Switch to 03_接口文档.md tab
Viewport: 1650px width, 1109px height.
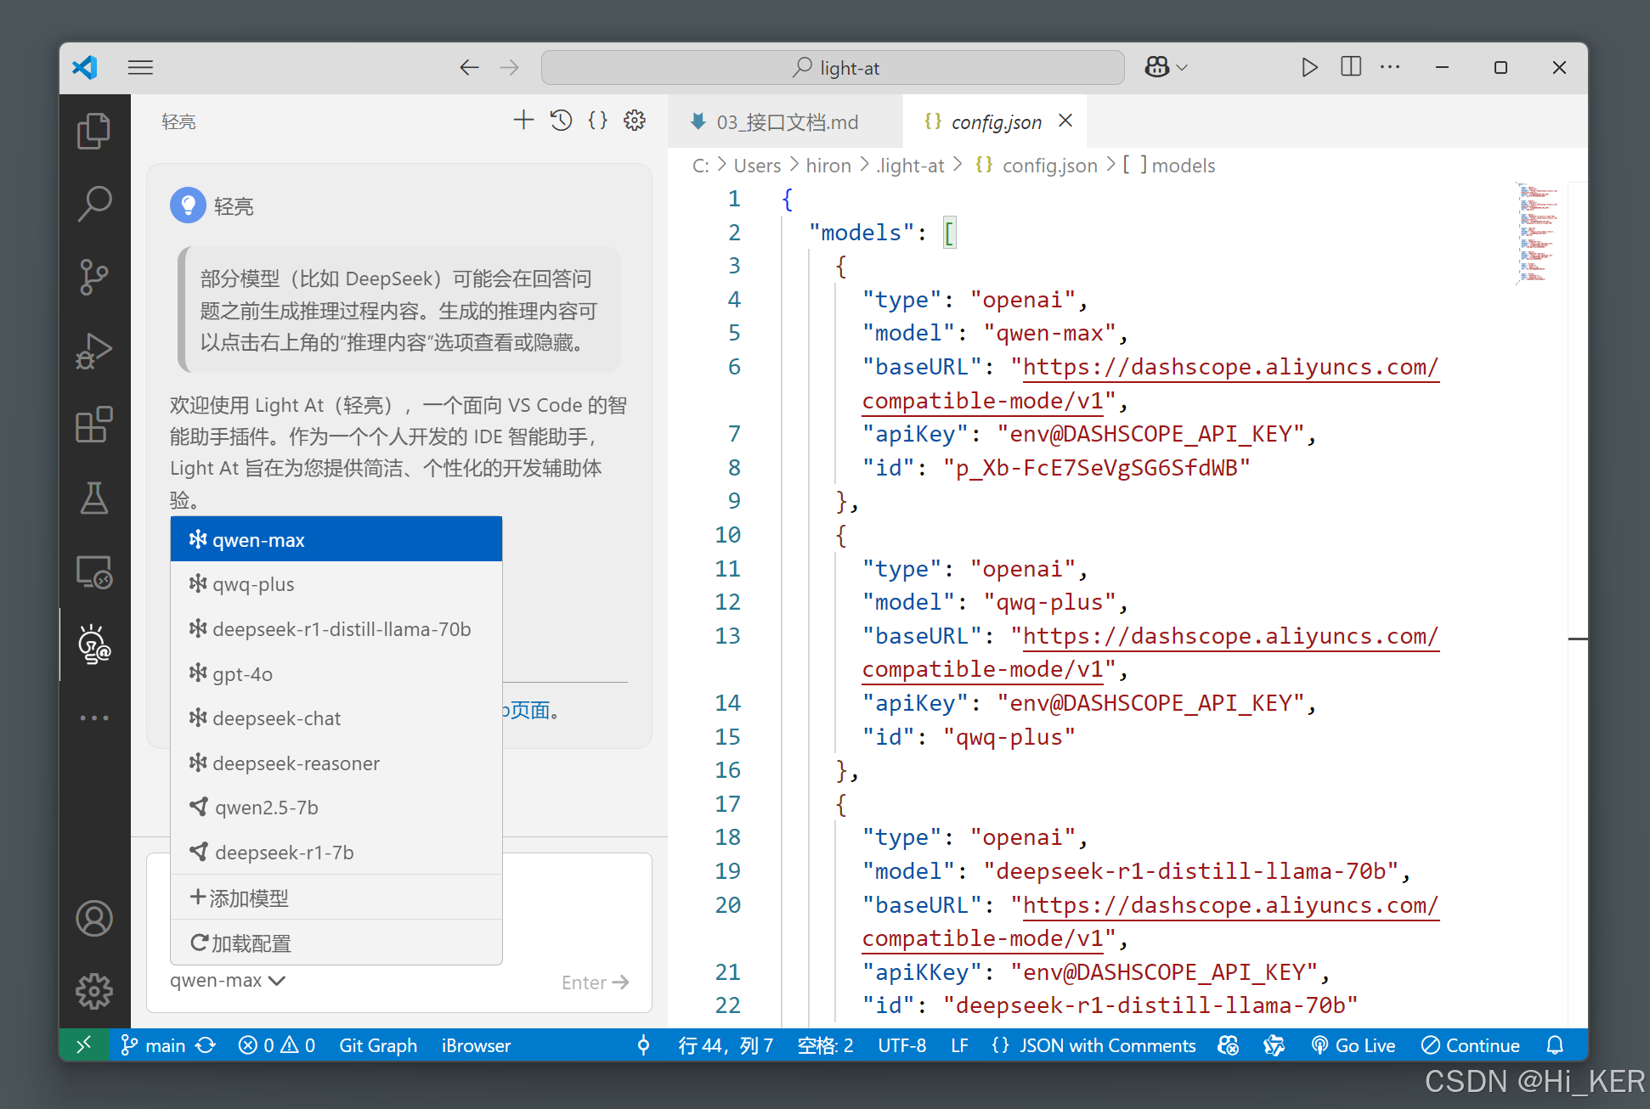point(785,122)
